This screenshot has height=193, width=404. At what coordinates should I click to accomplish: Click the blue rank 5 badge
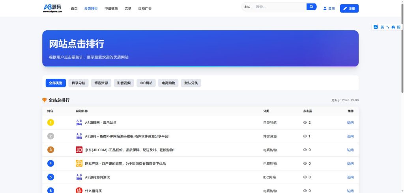(51, 177)
